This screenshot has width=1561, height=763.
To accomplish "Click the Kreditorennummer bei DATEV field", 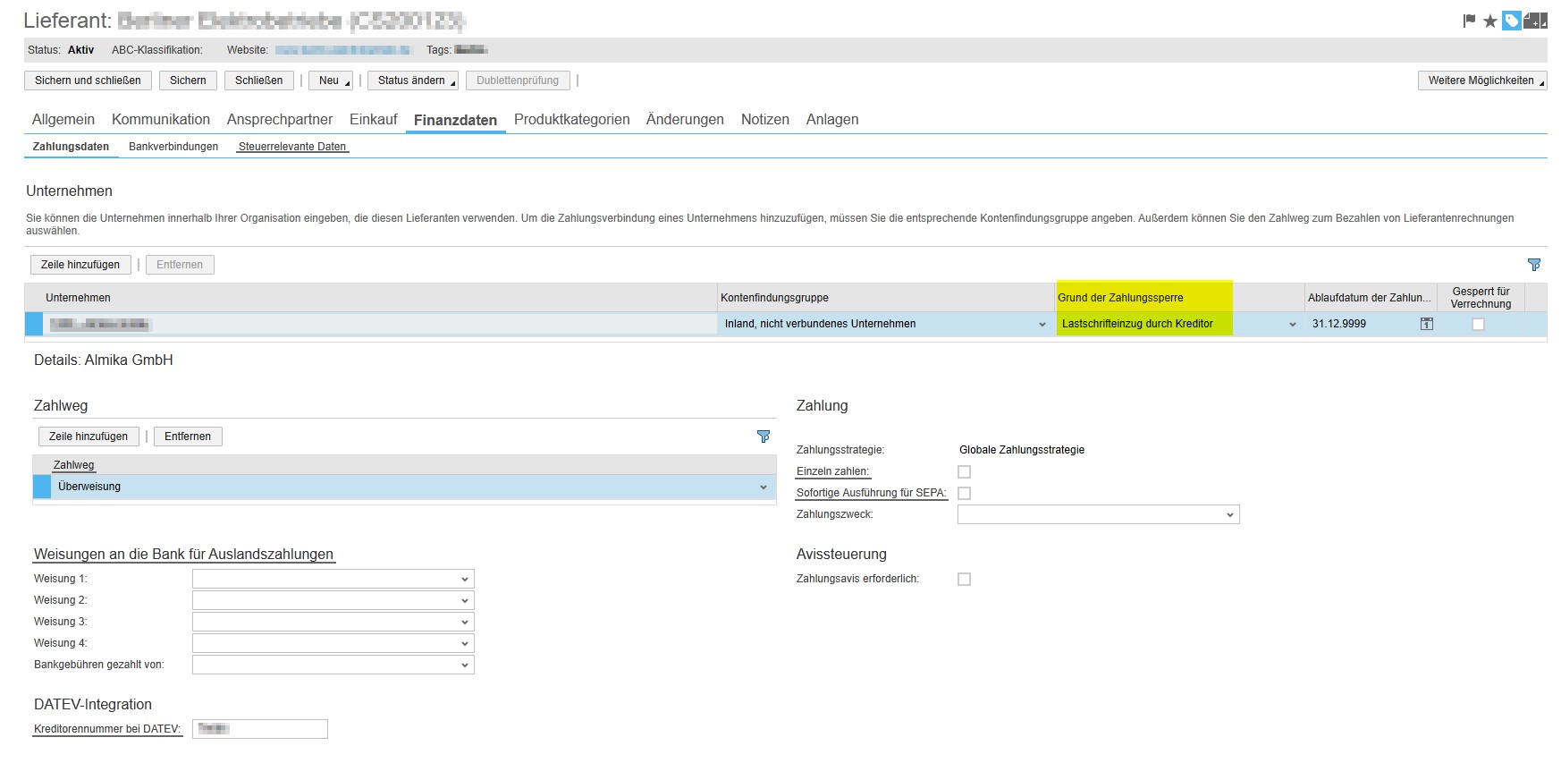I will 260,729.
